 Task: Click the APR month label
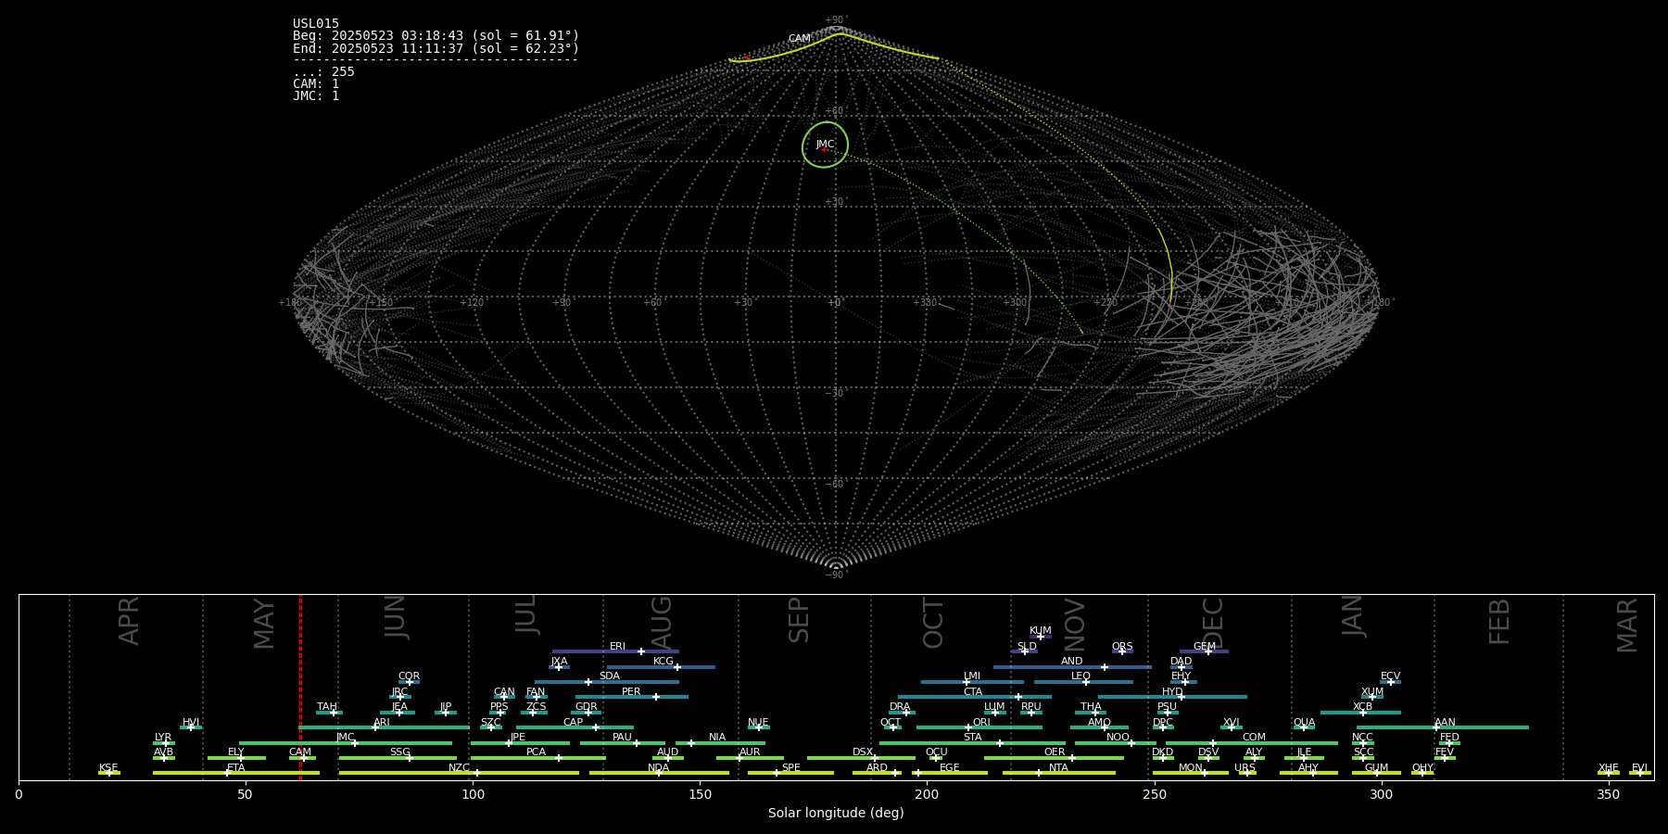pos(130,621)
